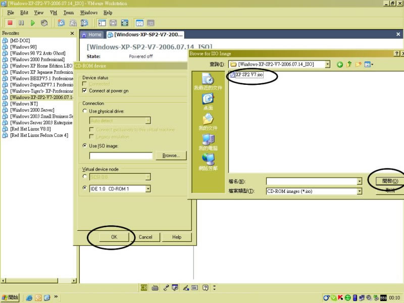This screenshot has height=303, width=404.
Task: Select the IDE device node radio button
Action: [84, 188]
